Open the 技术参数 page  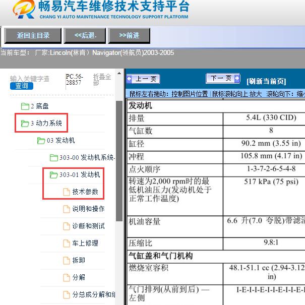(x=85, y=192)
